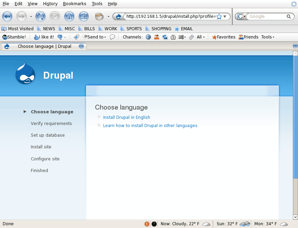Open the All channels dropdown
The image size is (298, 228).
tap(201, 37)
